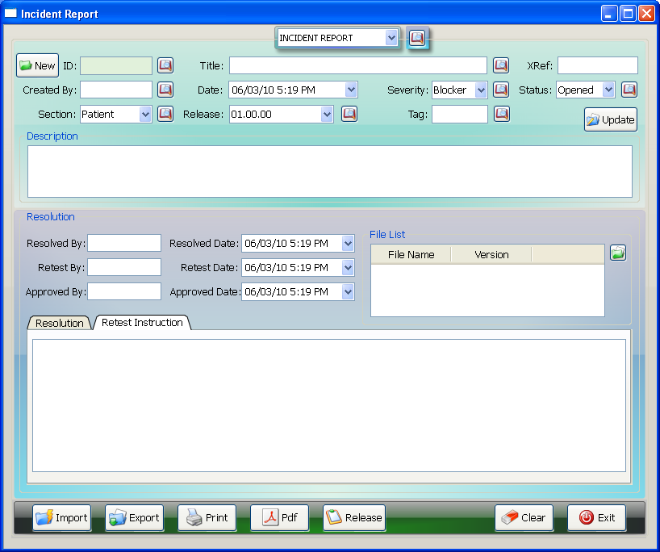Open the Release dropdown showing 01.00.00
This screenshot has height=552, width=660.
(327, 114)
